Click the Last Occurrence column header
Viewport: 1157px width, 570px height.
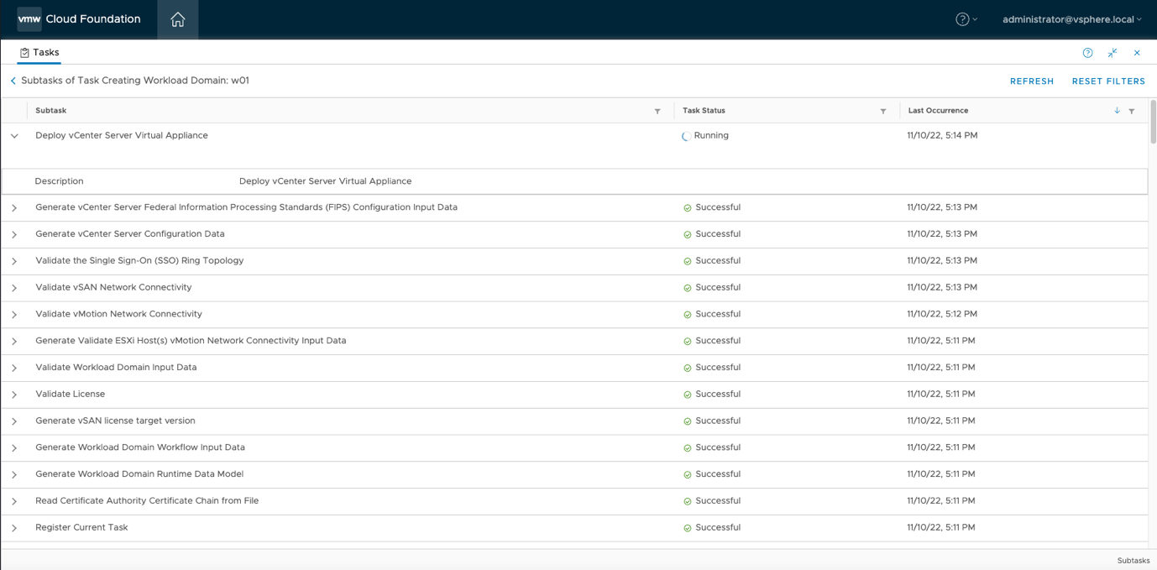coord(938,111)
